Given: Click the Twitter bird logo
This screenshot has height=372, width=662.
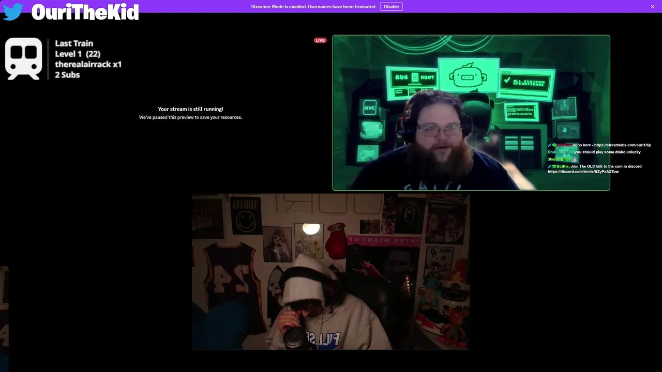Looking at the screenshot, I should 13,12.
